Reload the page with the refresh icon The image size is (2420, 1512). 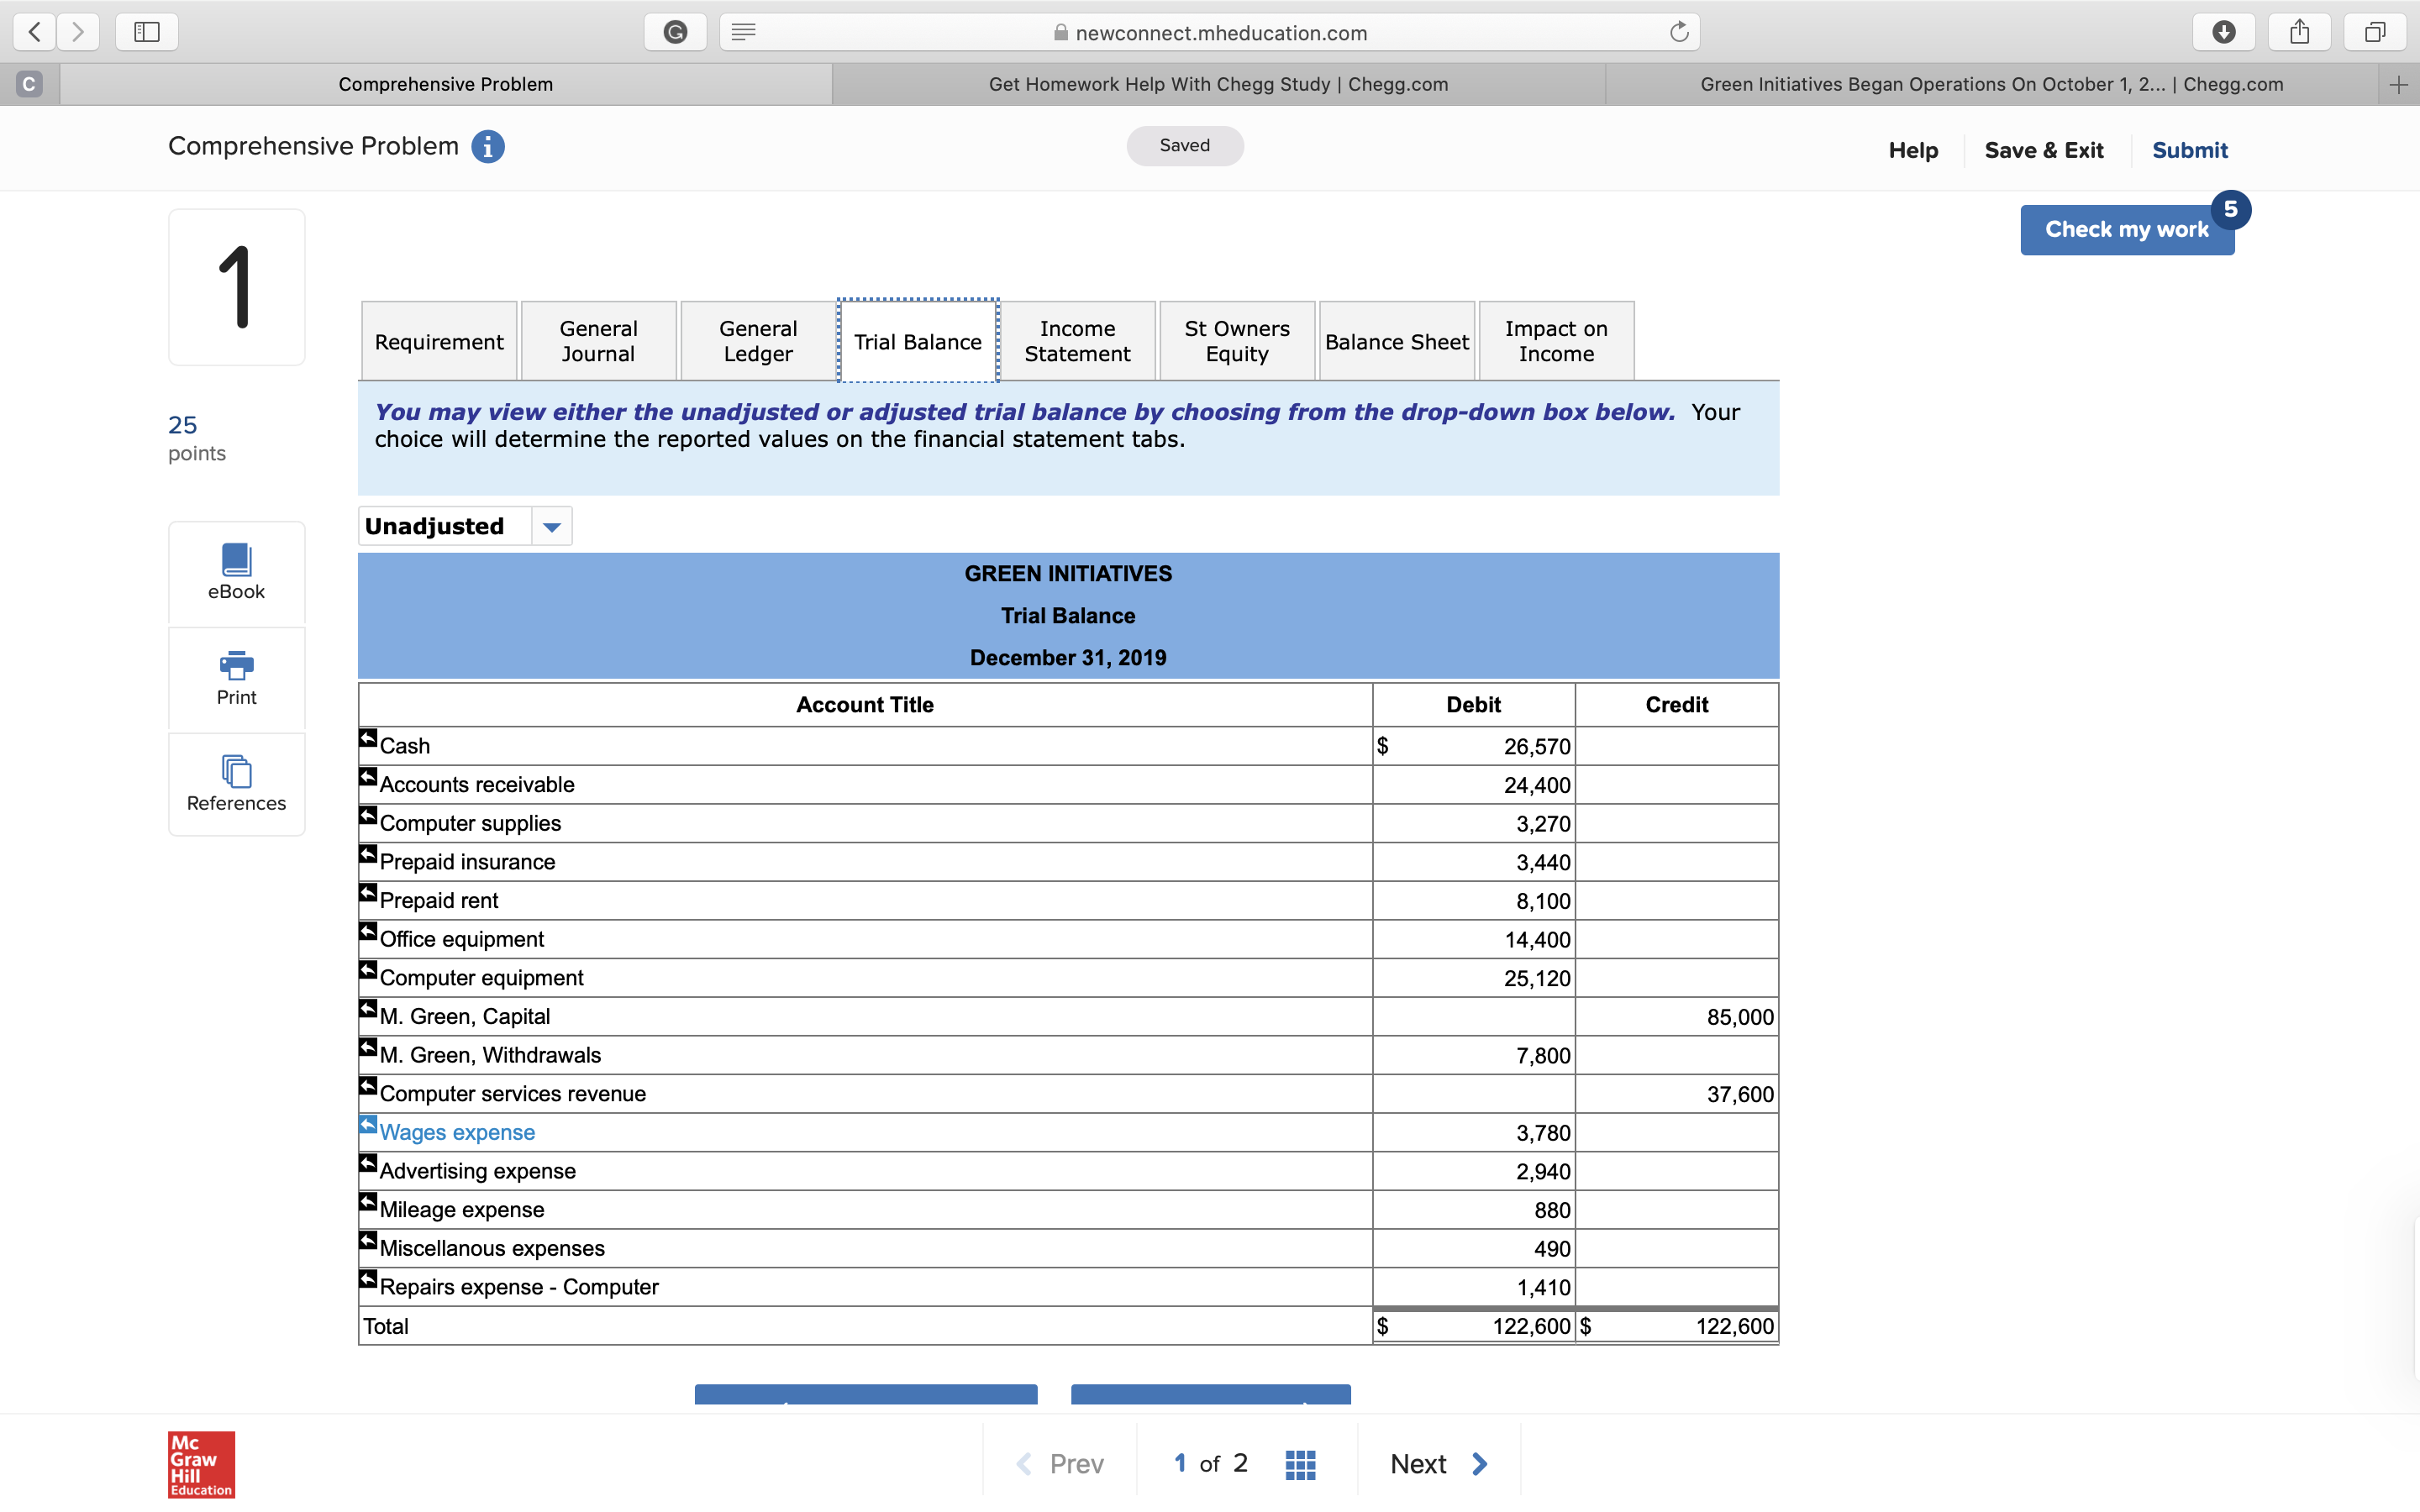pyautogui.click(x=1678, y=31)
